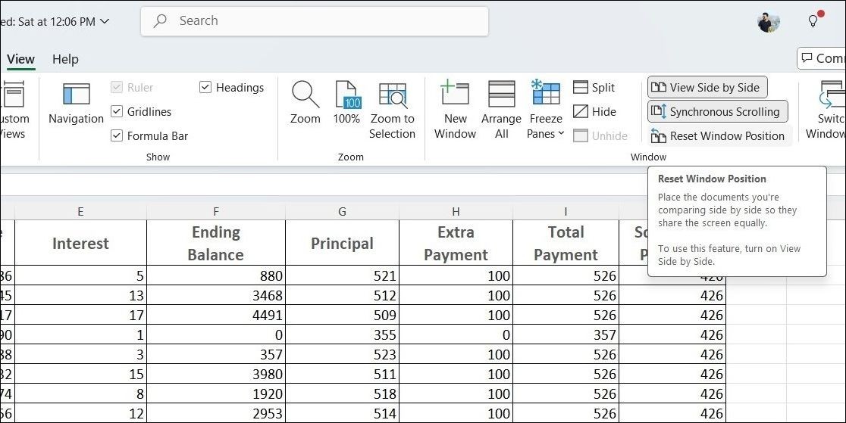Select the cell containing 3980
This screenshot has height=423, width=846.
point(216,374)
